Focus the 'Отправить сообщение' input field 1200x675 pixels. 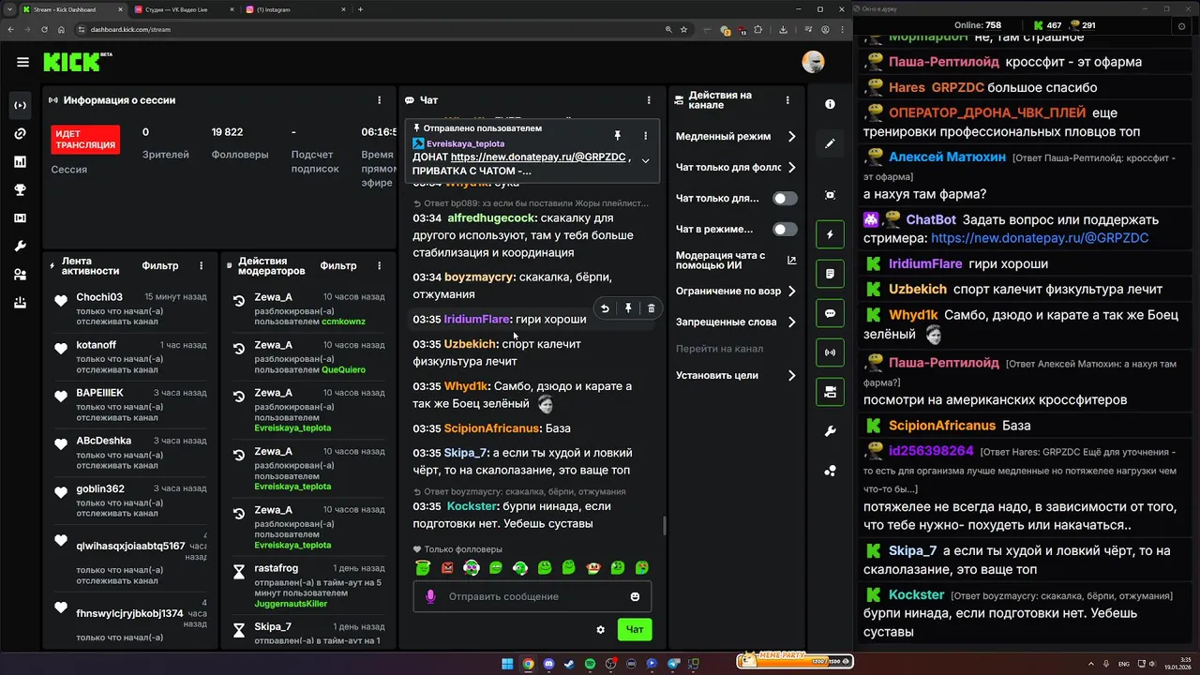(x=532, y=596)
